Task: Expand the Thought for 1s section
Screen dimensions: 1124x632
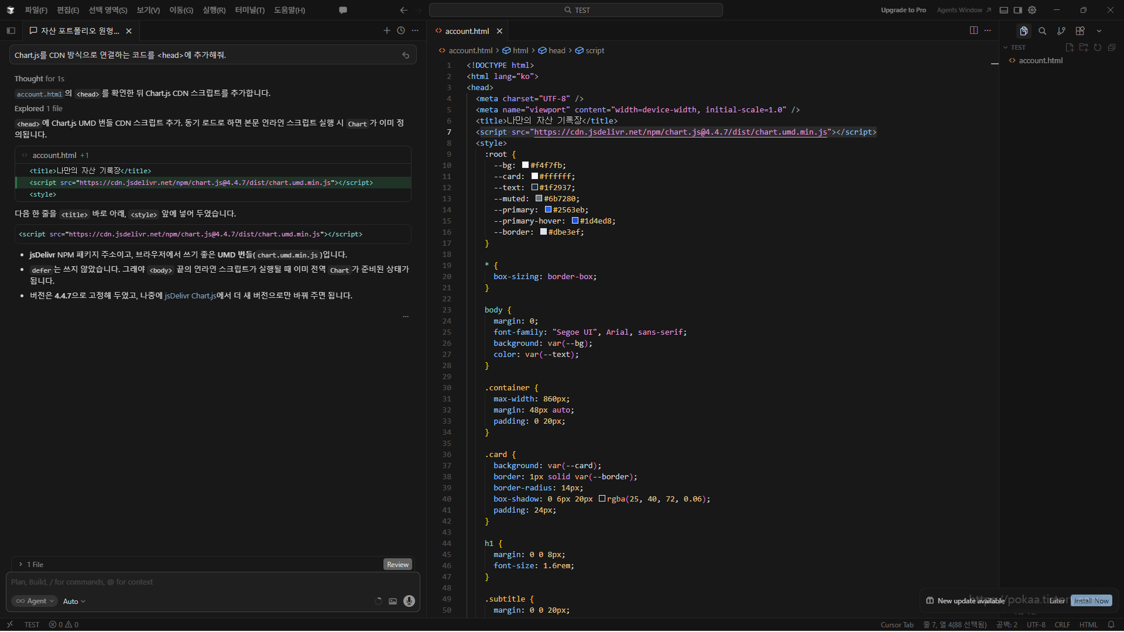Action: pyautogui.click(x=39, y=78)
